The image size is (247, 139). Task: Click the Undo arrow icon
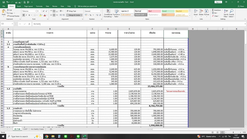point(7,2)
